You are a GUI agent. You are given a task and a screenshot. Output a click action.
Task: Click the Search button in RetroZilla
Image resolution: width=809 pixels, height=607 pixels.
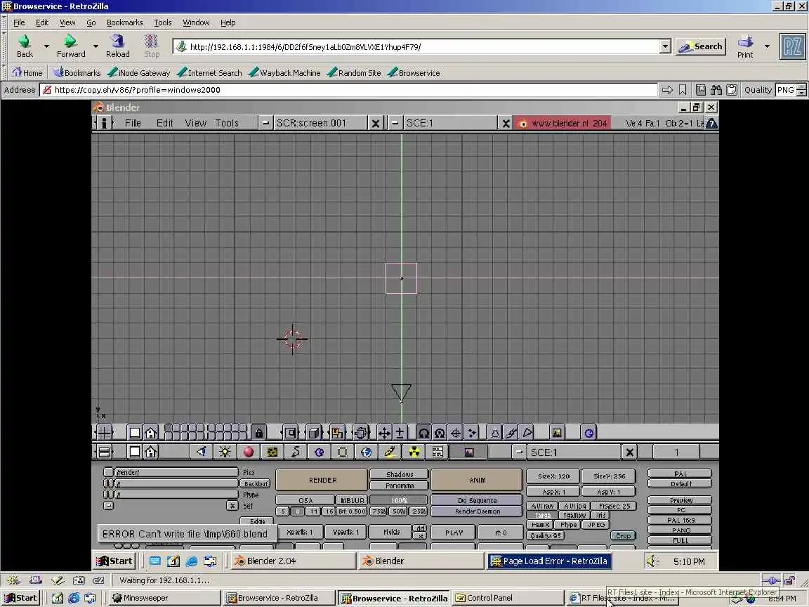click(701, 46)
